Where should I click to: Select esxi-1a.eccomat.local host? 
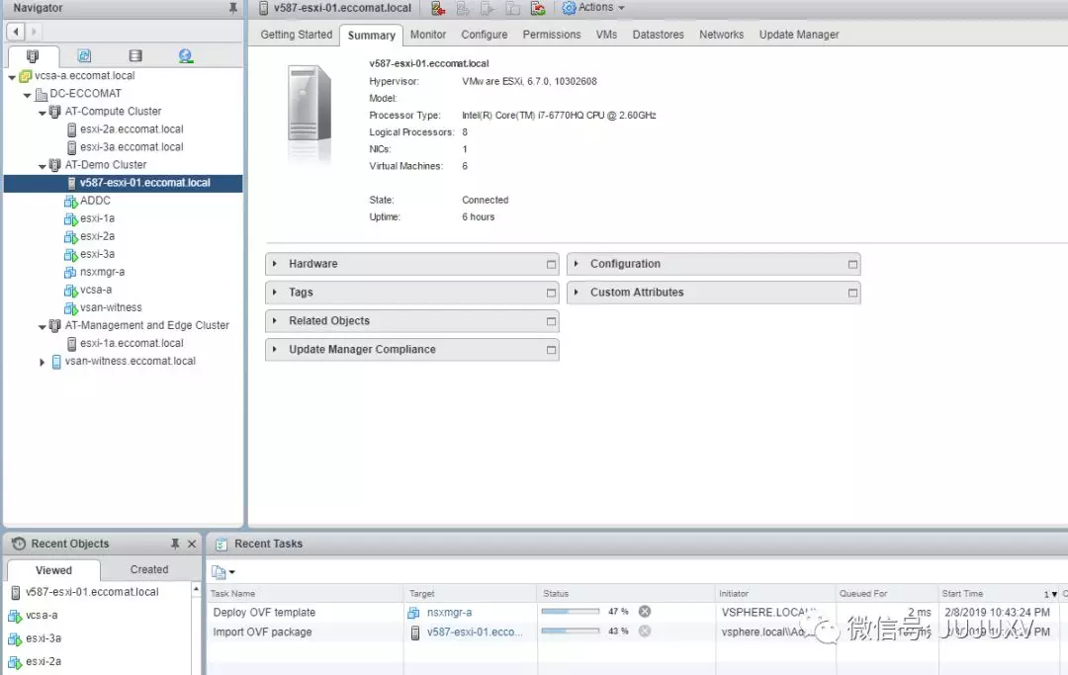tap(132, 343)
